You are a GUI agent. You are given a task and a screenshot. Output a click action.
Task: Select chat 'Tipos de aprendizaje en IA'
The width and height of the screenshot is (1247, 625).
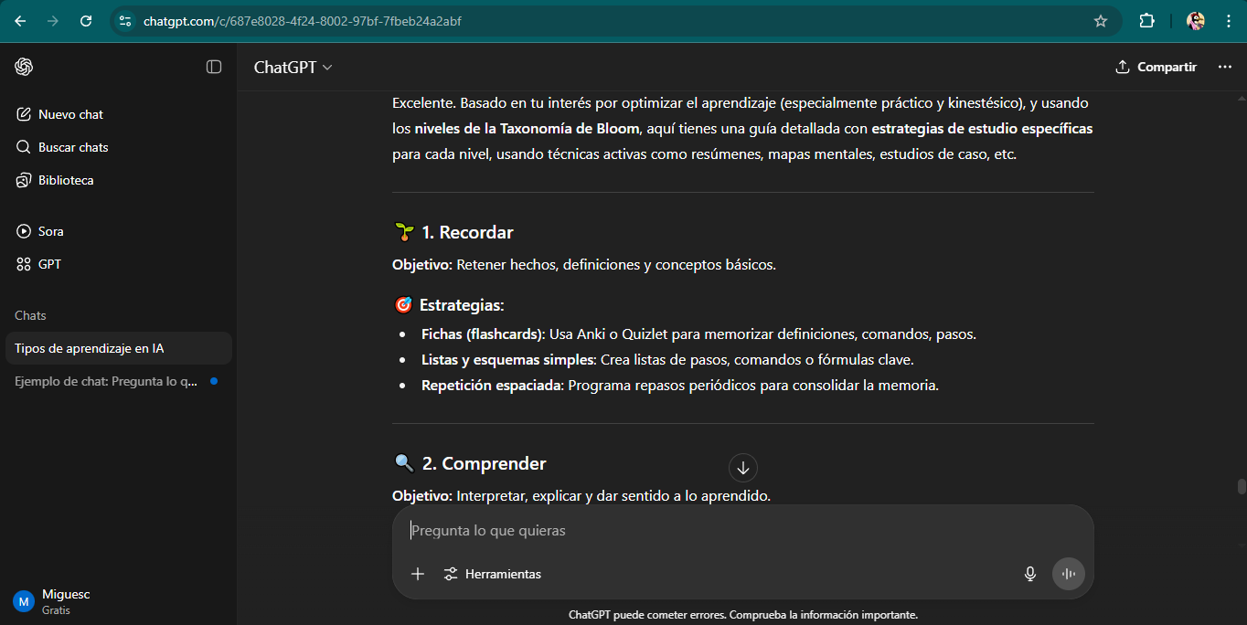point(119,348)
